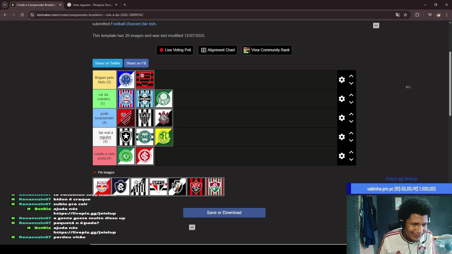Move 'faz mal a niguém' row up
Image resolution: width=452 pixels, height=254 pixels.
pyautogui.click(x=351, y=133)
